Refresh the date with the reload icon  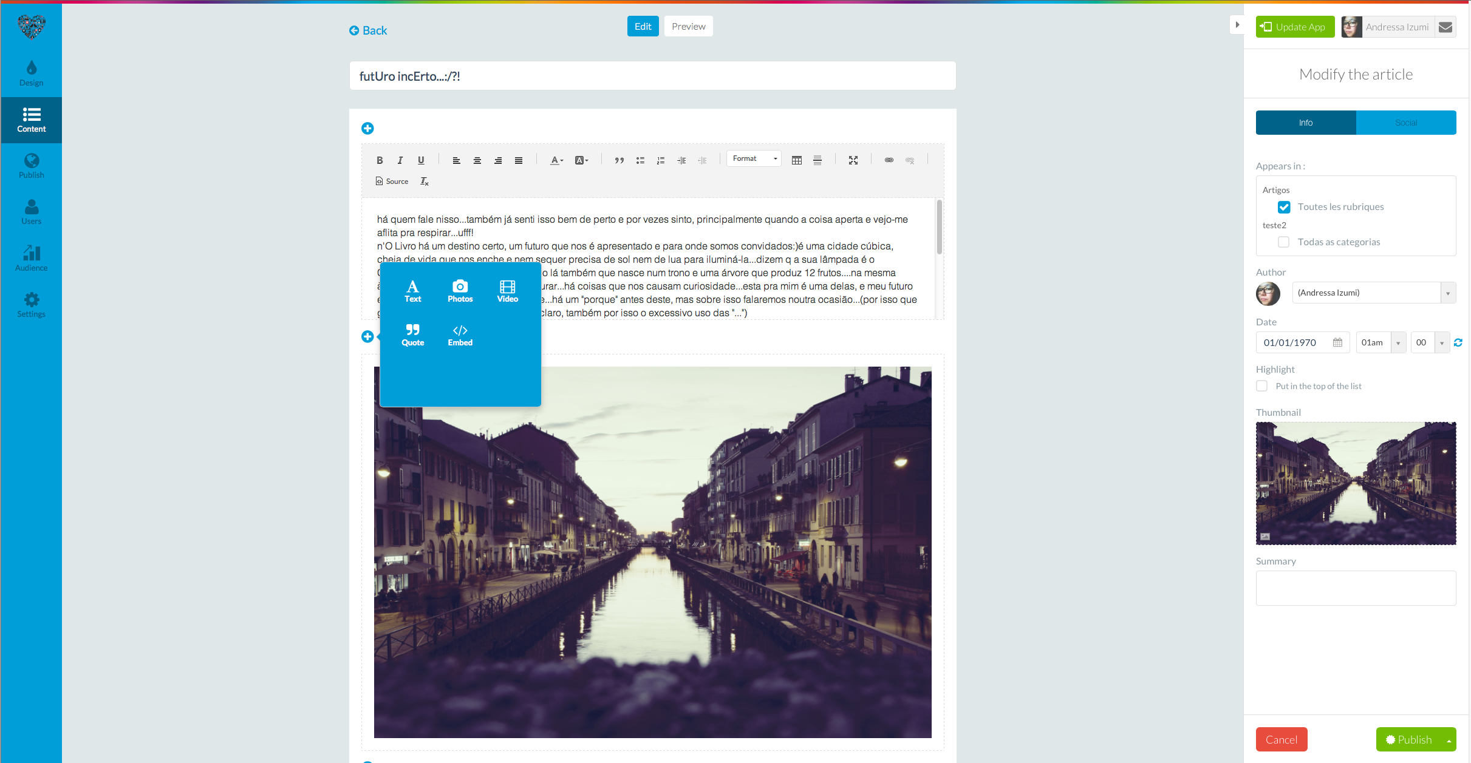[x=1458, y=343]
